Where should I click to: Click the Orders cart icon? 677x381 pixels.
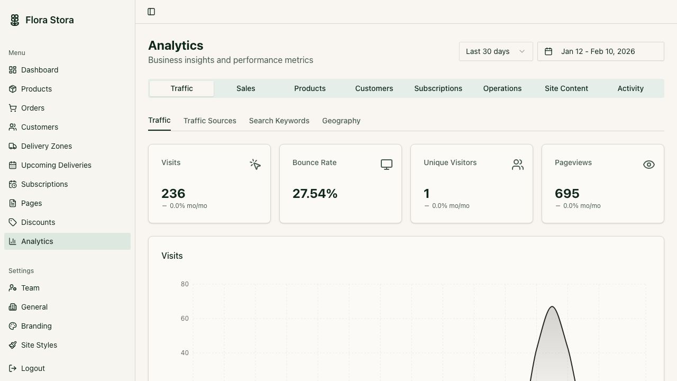pyautogui.click(x=13, y=108)
